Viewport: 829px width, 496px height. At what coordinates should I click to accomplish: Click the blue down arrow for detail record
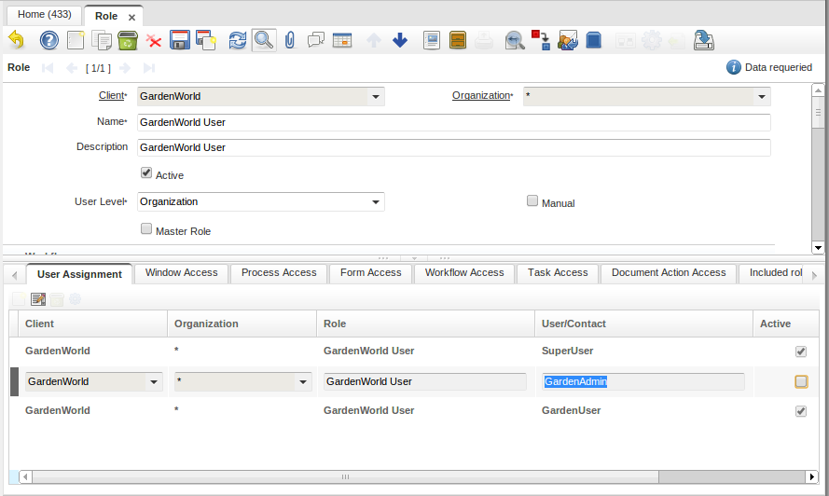coord(400,40)
